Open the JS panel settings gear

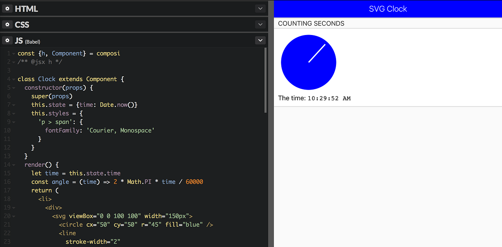[x=7, y=40]
